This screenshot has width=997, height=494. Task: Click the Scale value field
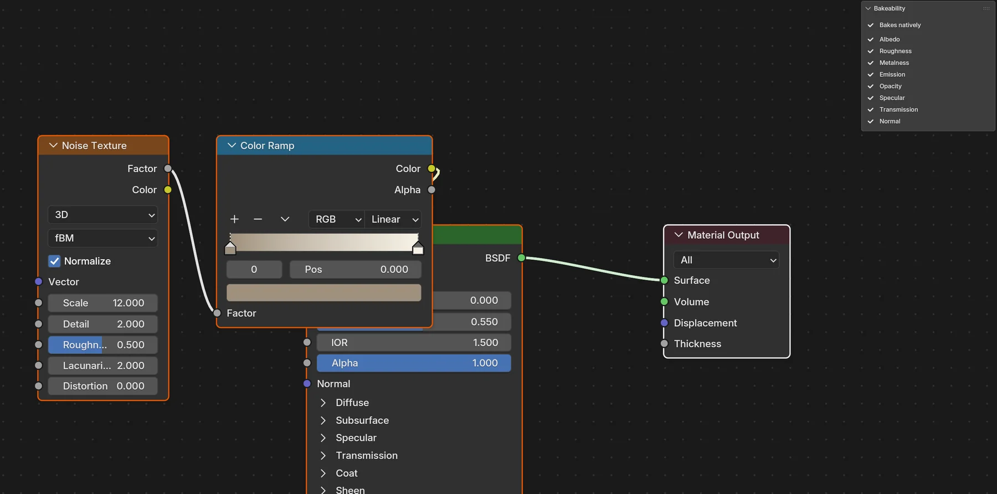click(x=103, y=303)
